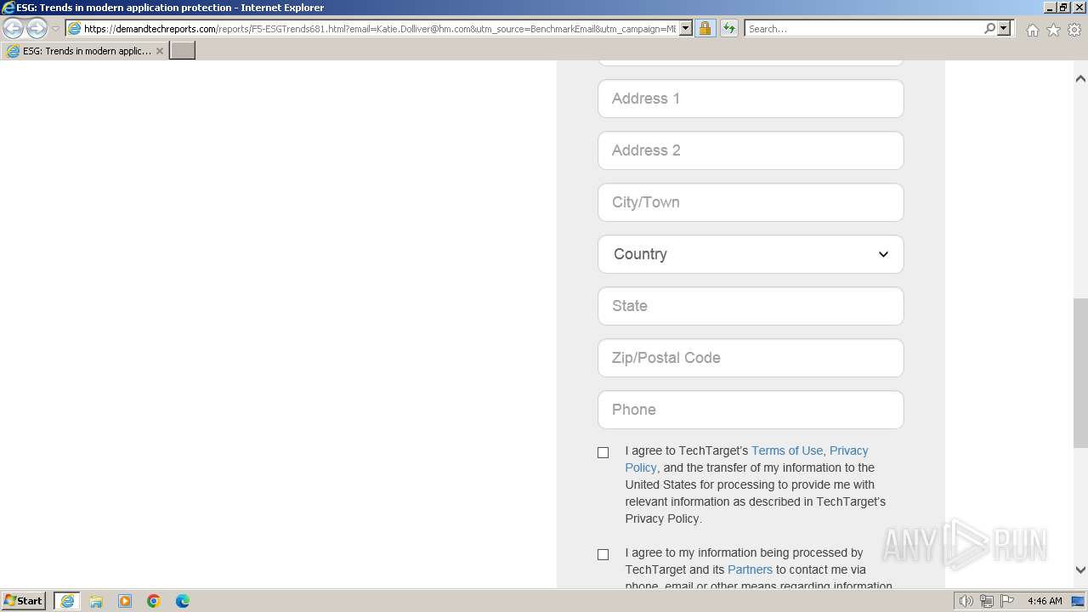Screen dimensions: 1088x612
Task: Open the Windows Start menu
Action: (x=24, y=601)
